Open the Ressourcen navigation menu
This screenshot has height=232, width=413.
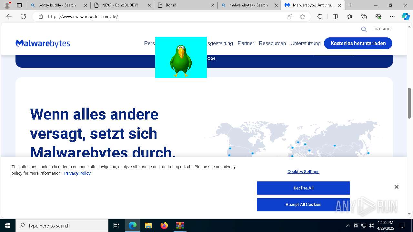[x=272, y=43]
